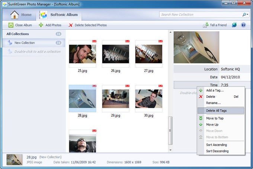Image resolution: width=253 pixels, height=169 pixels.
Task: Click the Close Album button label
Action: click(23, 25)
